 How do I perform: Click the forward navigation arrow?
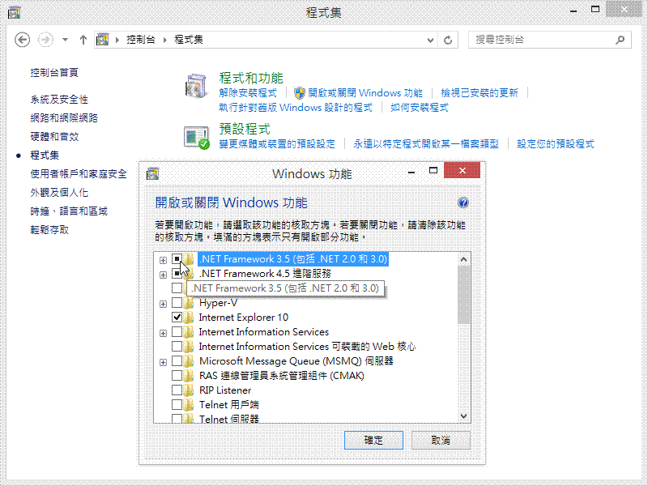(x=45, y=40)
